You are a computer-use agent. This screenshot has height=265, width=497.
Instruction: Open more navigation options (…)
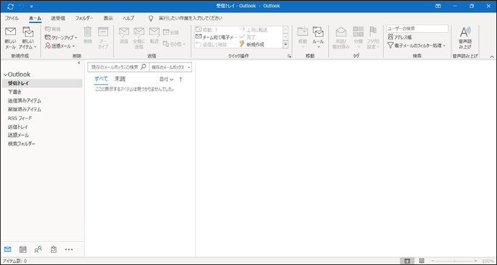69,249
